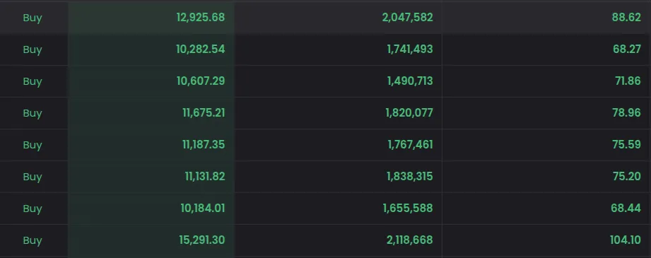Select the 10,282.54 price cell

(151, 49)
